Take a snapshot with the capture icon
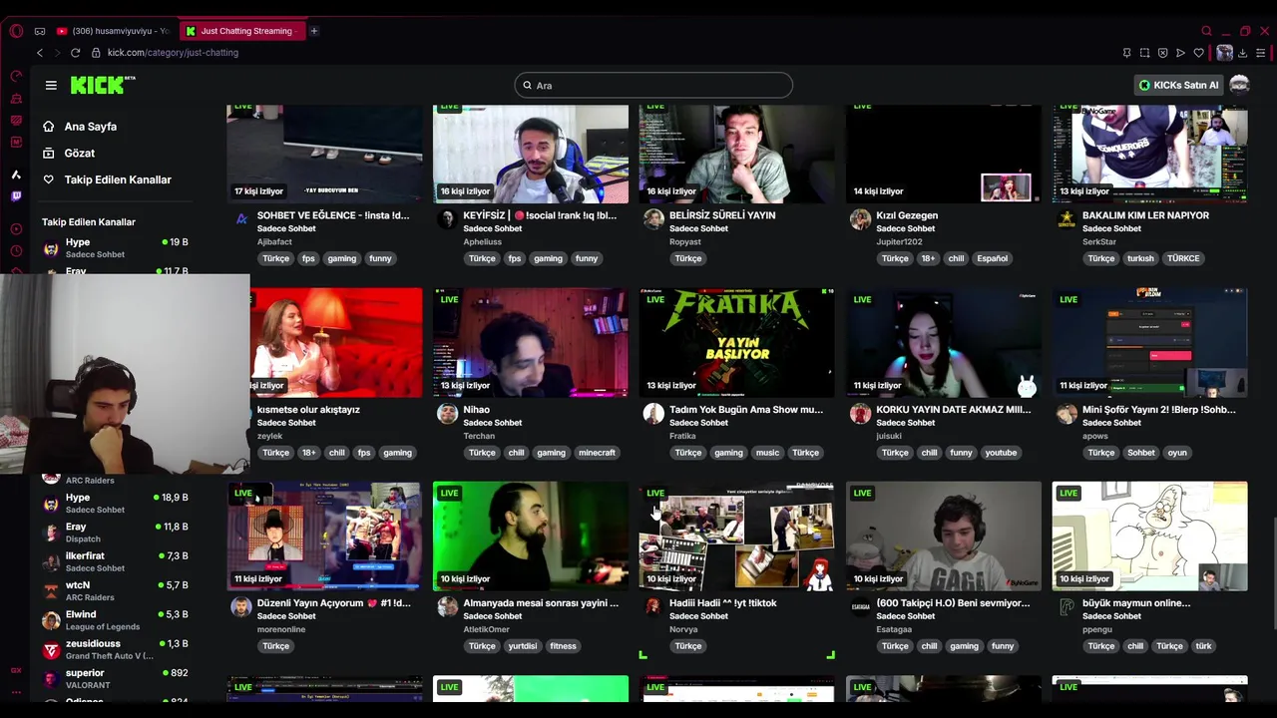The image size is (1277, 718). point(1144,53)
